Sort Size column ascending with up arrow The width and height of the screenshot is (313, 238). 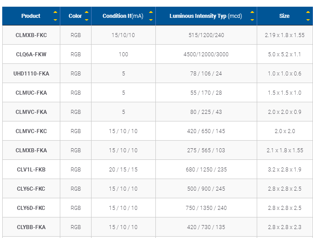(x=308, y=12)
